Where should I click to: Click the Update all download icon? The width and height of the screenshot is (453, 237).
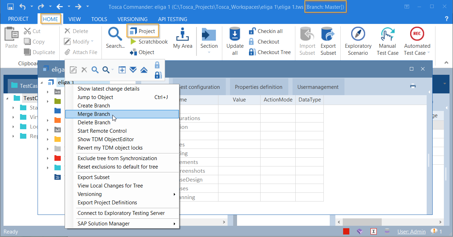(235, 34)
